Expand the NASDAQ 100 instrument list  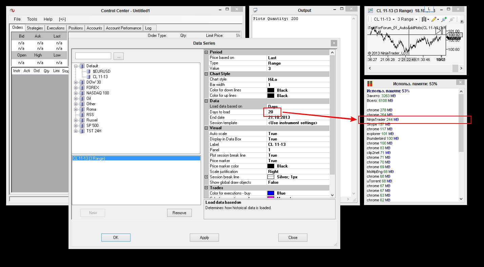pos(76,93)
